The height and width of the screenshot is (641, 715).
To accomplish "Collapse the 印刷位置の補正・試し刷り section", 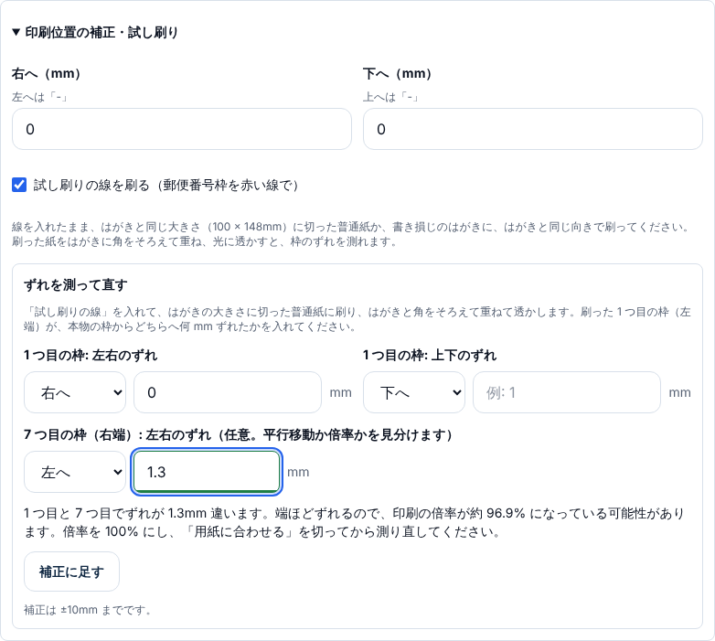I will (x=95, y=32).
